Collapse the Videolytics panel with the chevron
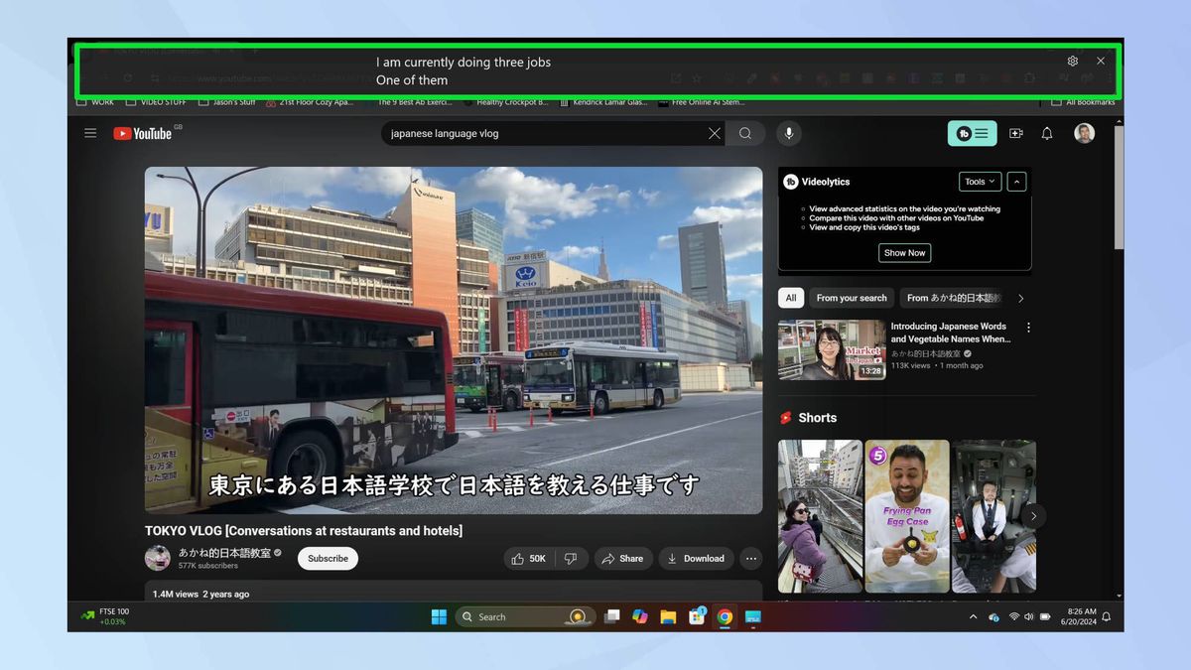Image resolution: width=1191 pixels, height=670 pixels. (x=1016, y=182)
